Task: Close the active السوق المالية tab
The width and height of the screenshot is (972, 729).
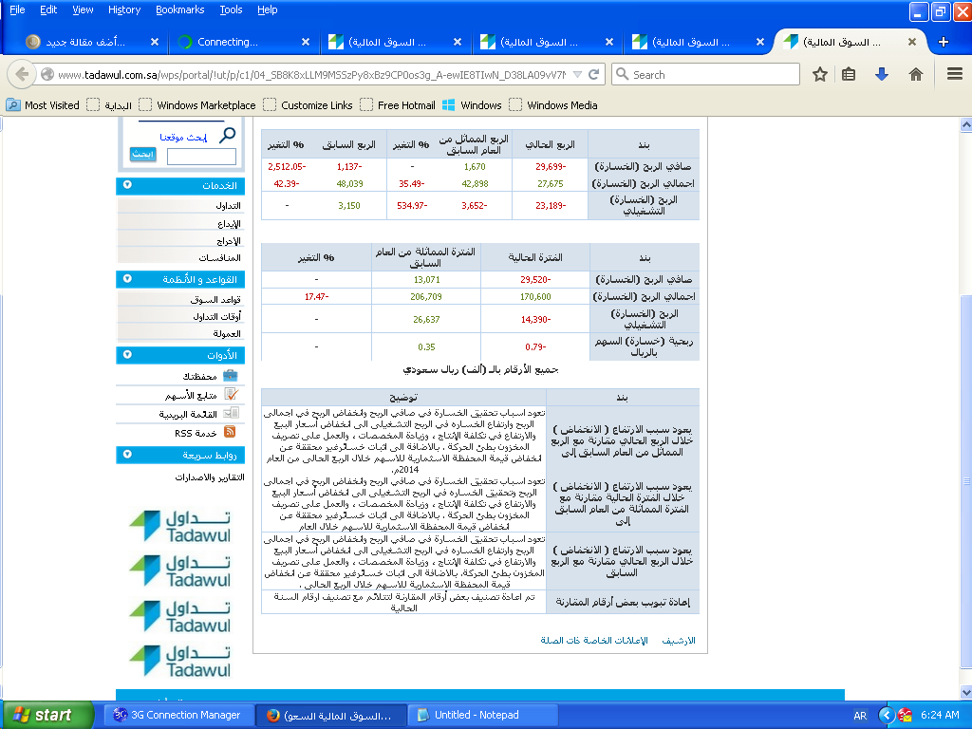Action: (912, 42)
